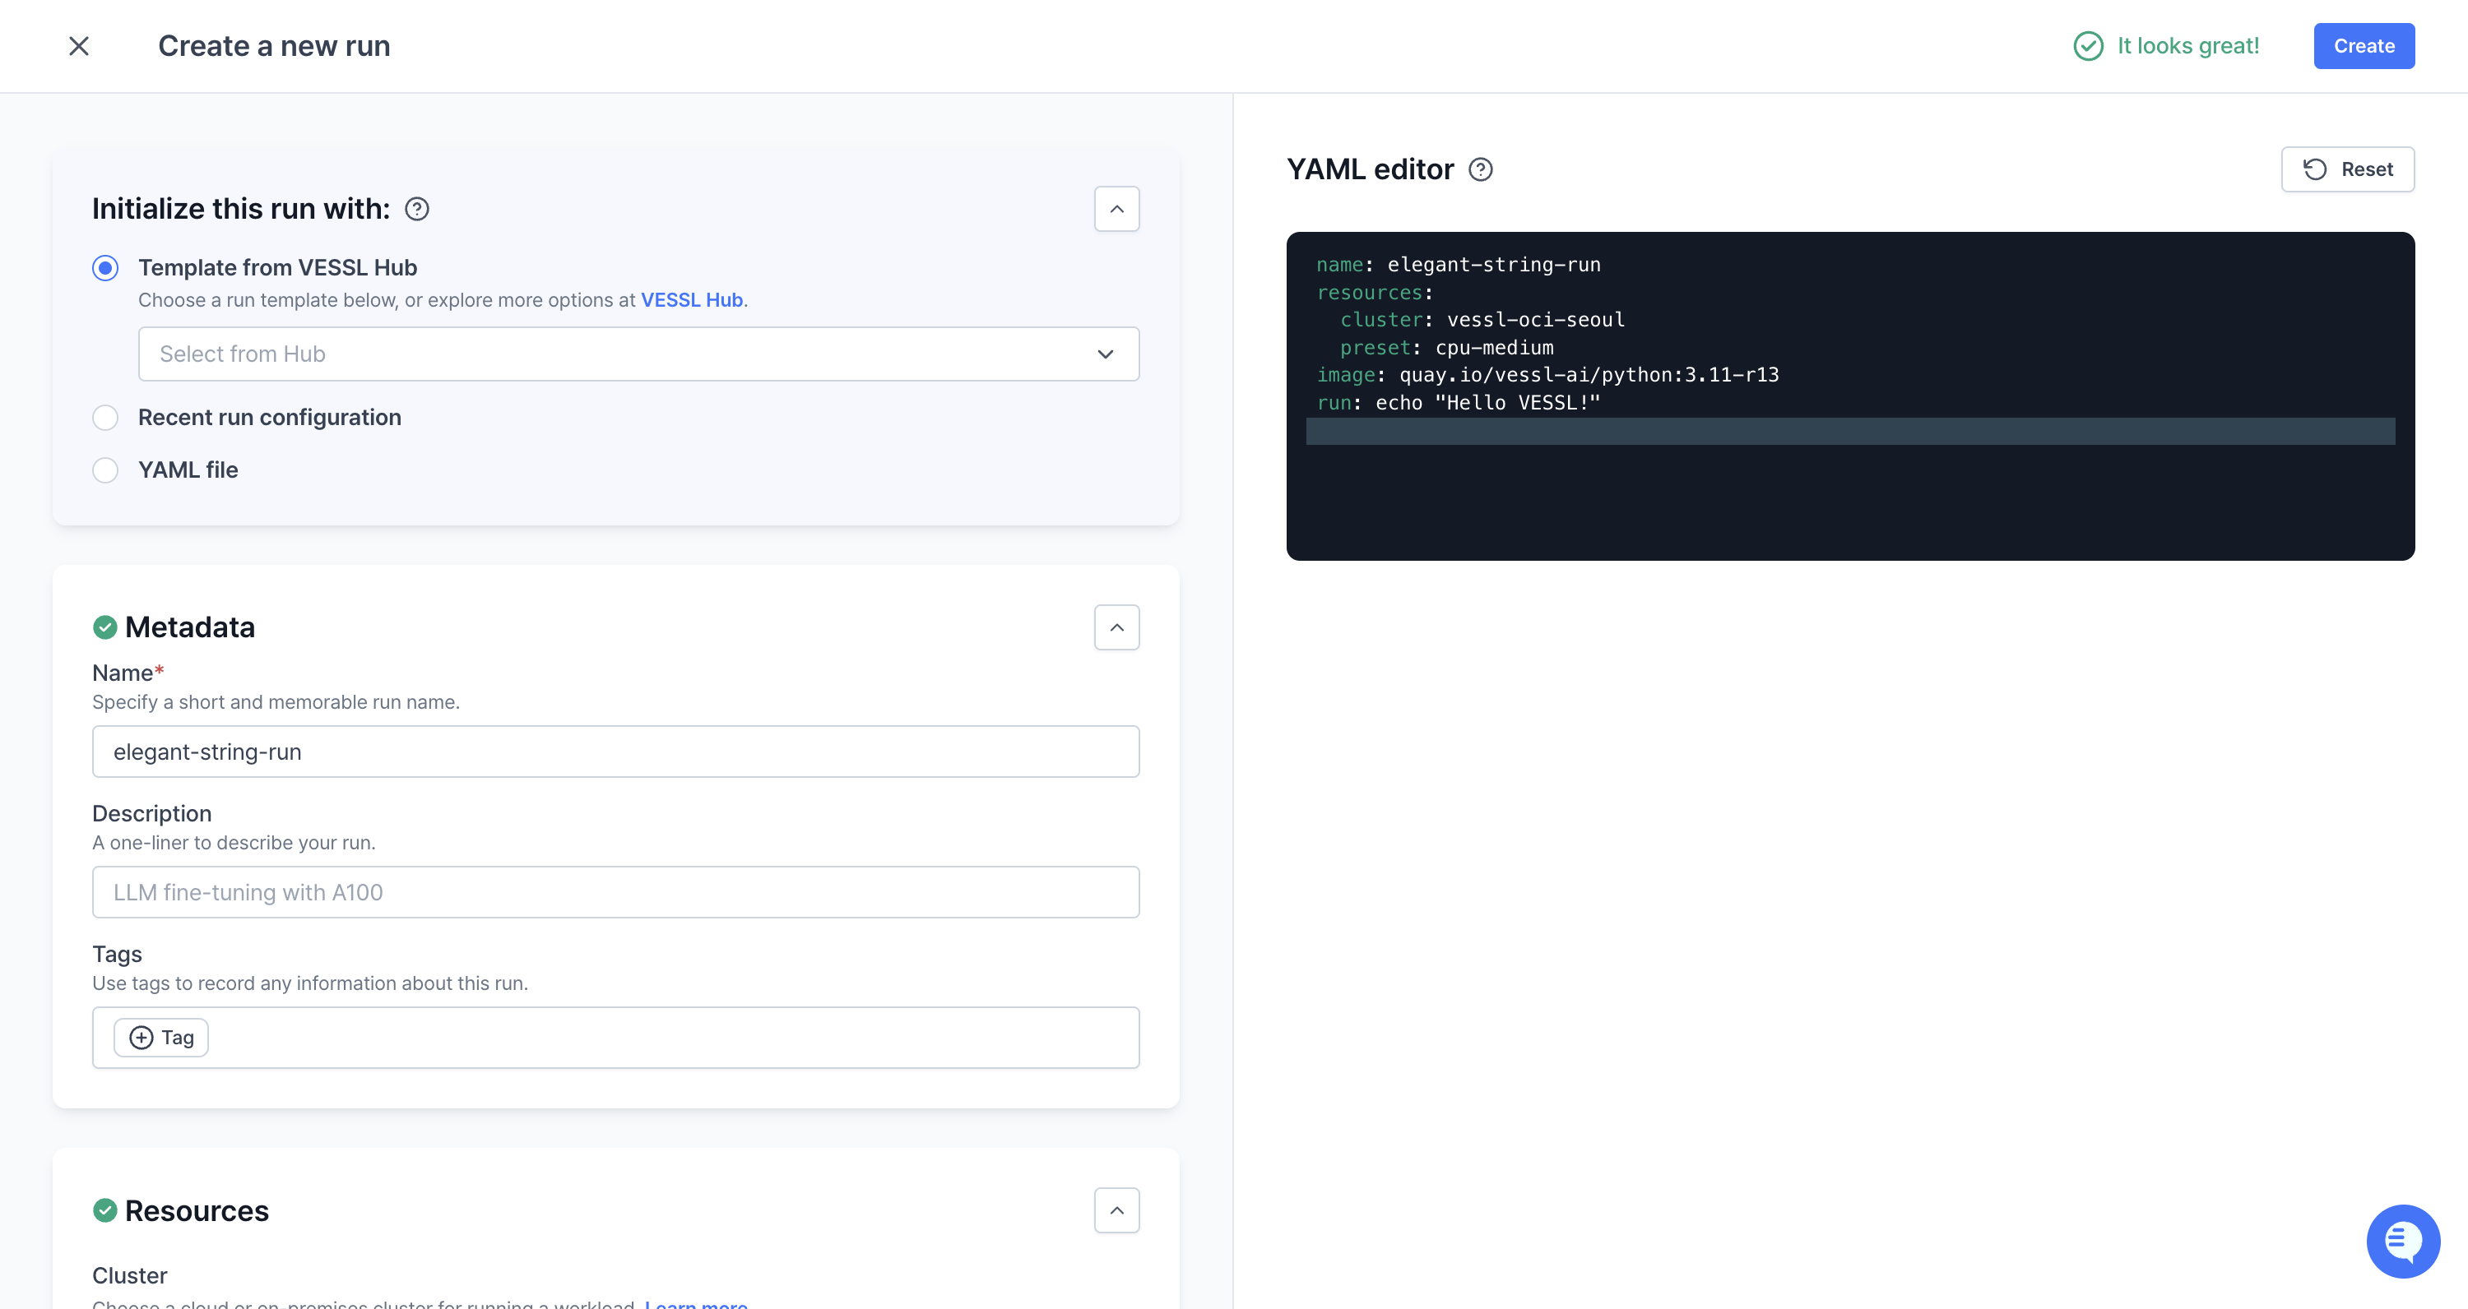The height and width of the screenshot is (1309, 2468).
Task: Collapse the Resources section
Action: point(1116,1210)
